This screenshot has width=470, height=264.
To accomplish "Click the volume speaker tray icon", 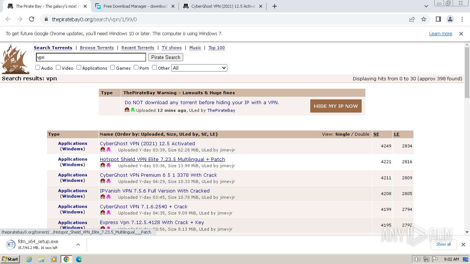I will (x=417, y=259).
